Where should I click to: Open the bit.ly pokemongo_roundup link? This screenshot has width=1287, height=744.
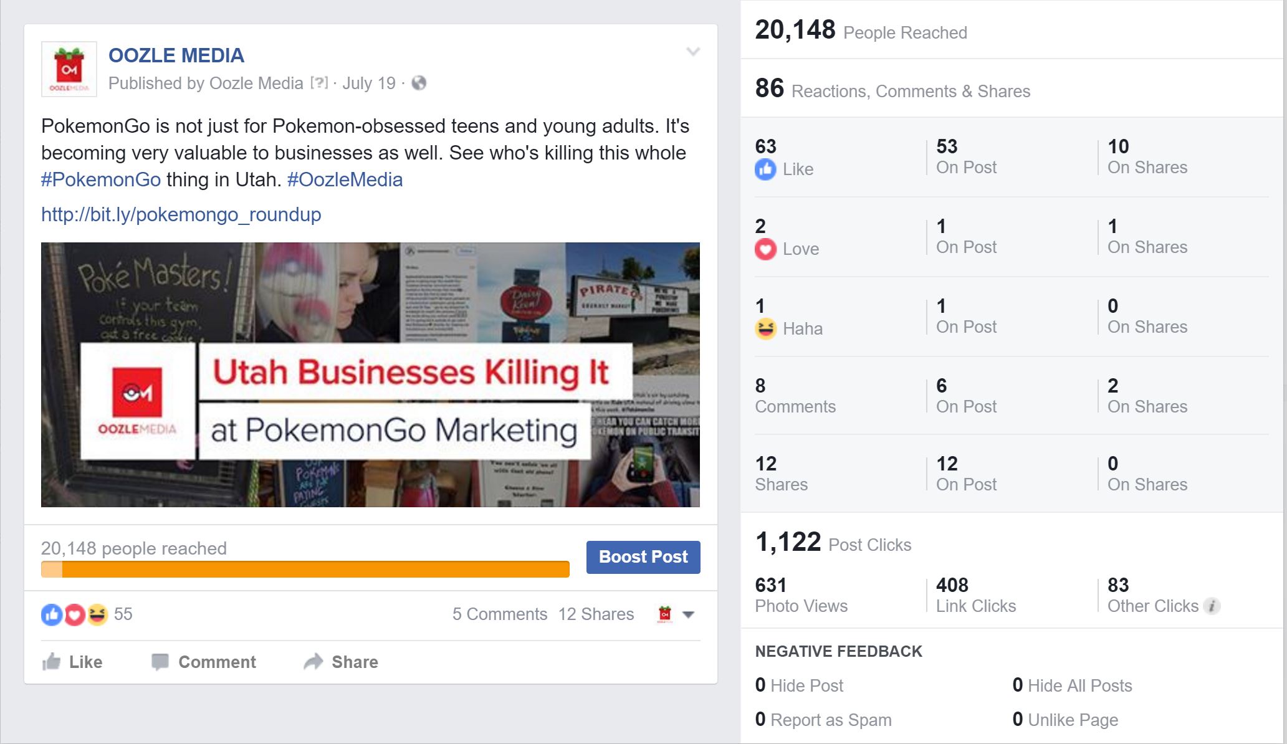181,214
